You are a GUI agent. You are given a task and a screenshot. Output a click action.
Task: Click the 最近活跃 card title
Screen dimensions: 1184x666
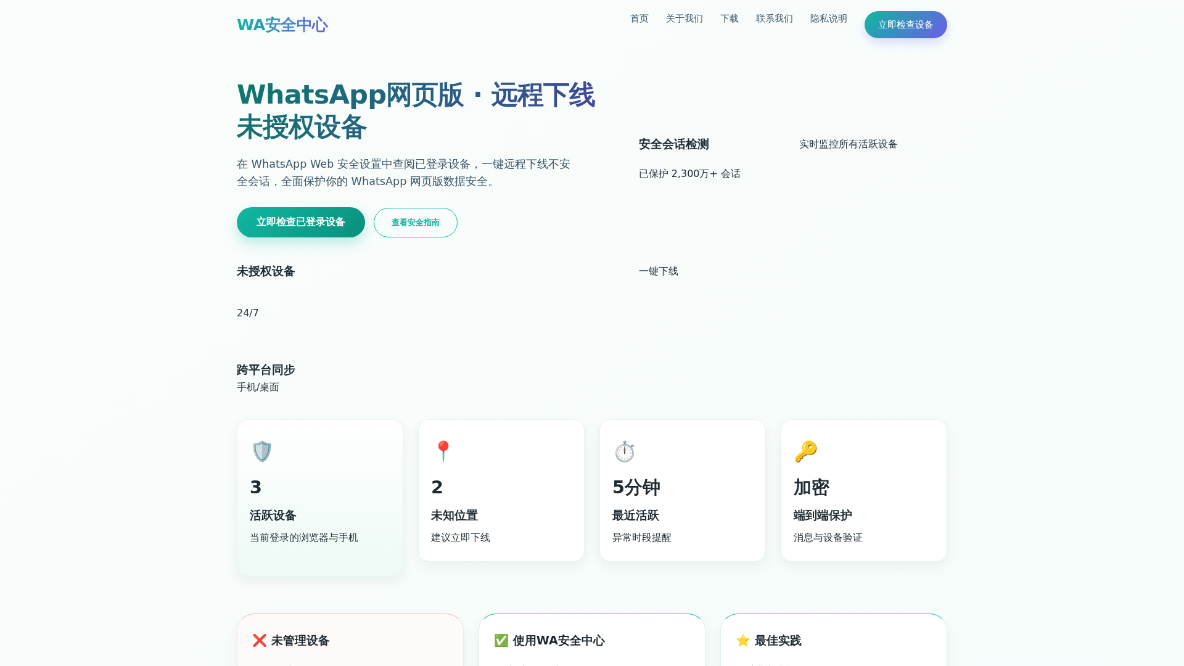tap(636, 516)
